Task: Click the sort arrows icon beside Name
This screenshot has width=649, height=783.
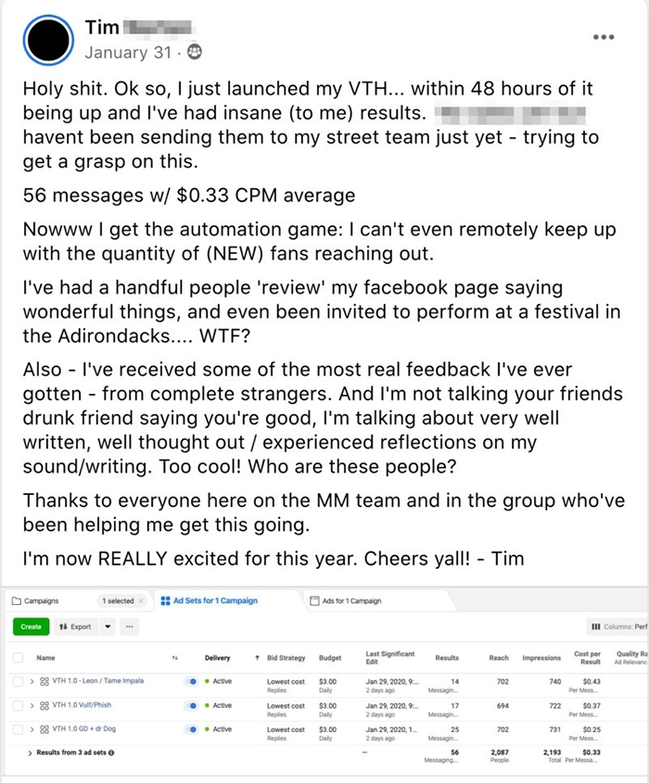Action: click(x=174, y=659)
